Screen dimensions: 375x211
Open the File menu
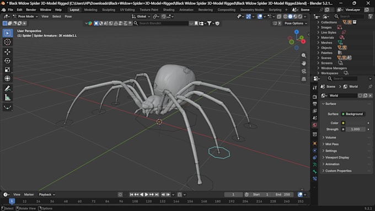pyautogui.click(x=10, y=10)
